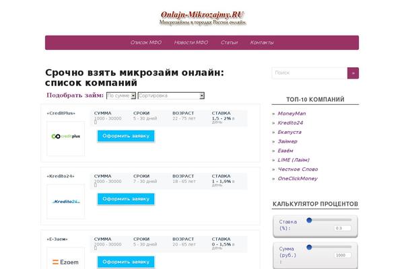The height and width of the screenshot is (269, 404).
Task: Open the OneClickMoney link
Action: click(298, 178)
